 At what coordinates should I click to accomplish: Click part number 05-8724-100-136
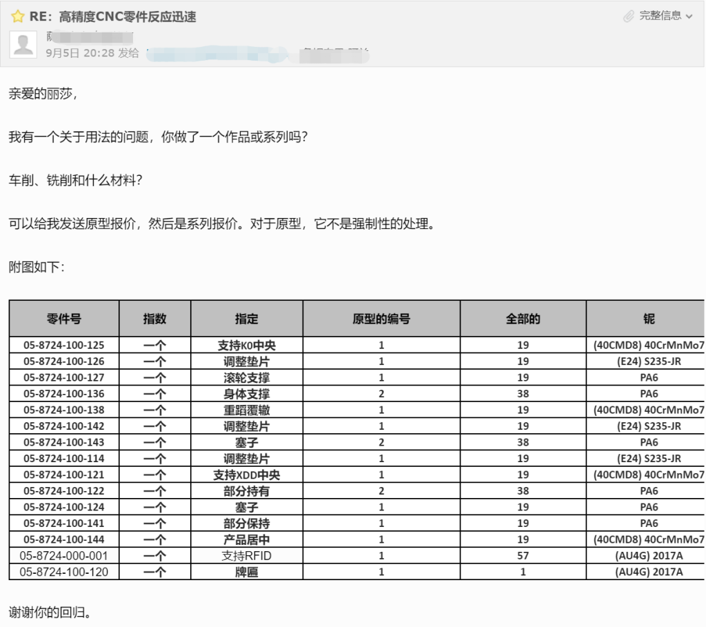[64, 394]
